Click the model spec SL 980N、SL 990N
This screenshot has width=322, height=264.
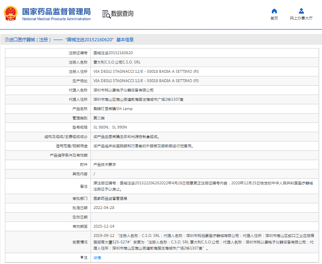click(110, 127)
